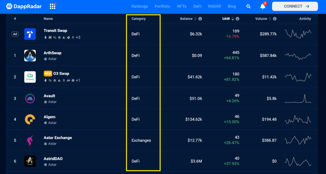Click the Ethereum chain icon under O3 Swap
This screenshot has width=326, height=174.
click(46, 80)
